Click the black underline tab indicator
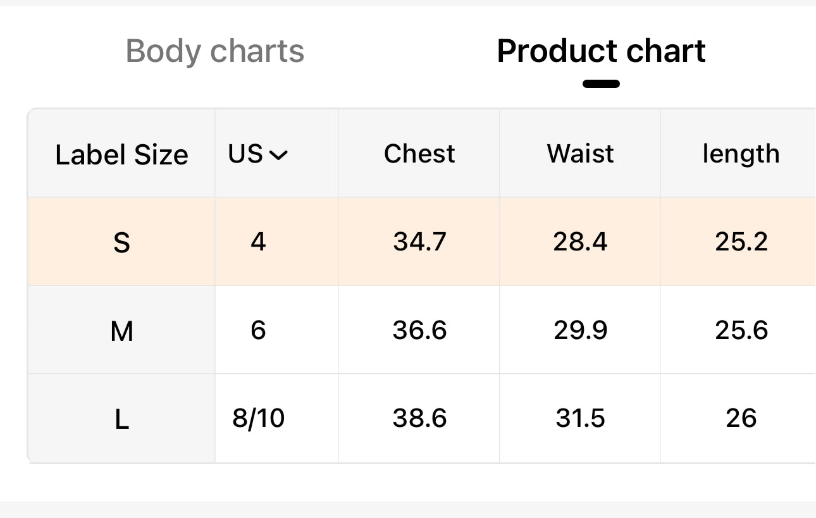The image size is (816, 518). [x=601, y=83]
